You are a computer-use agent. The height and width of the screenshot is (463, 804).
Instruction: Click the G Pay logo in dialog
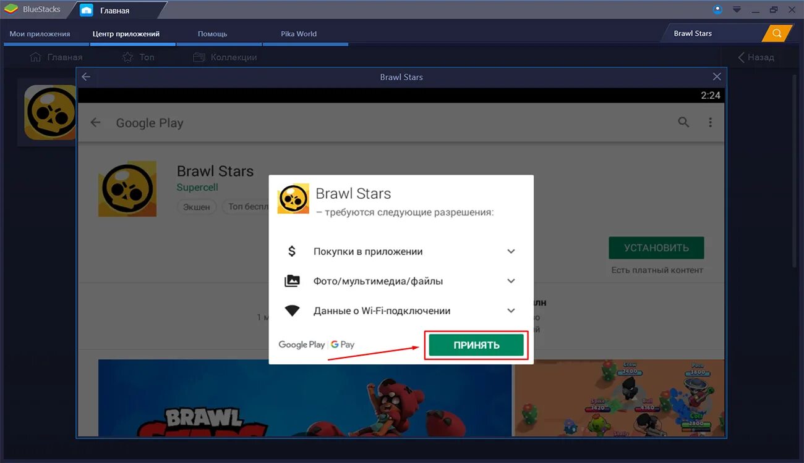[x=343, y=344]
